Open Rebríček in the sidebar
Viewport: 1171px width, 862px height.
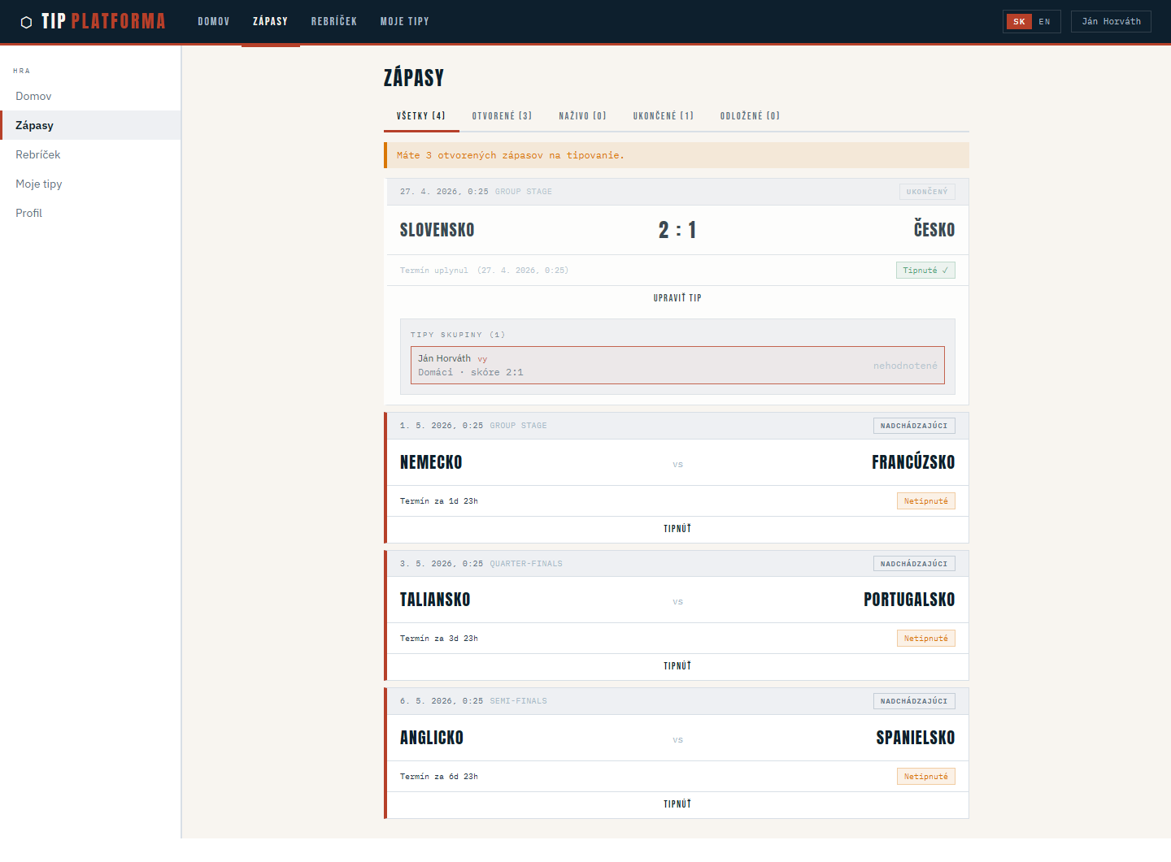tap(38, 154)
